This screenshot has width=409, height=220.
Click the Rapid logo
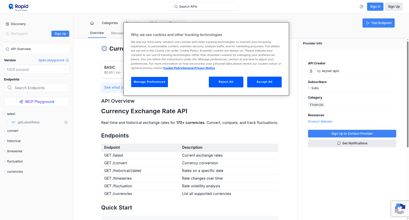(18, 7)
